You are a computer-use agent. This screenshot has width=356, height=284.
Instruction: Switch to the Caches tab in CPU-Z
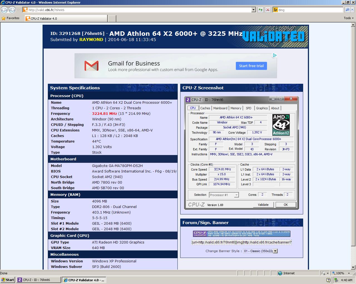[x=205, y=108]
